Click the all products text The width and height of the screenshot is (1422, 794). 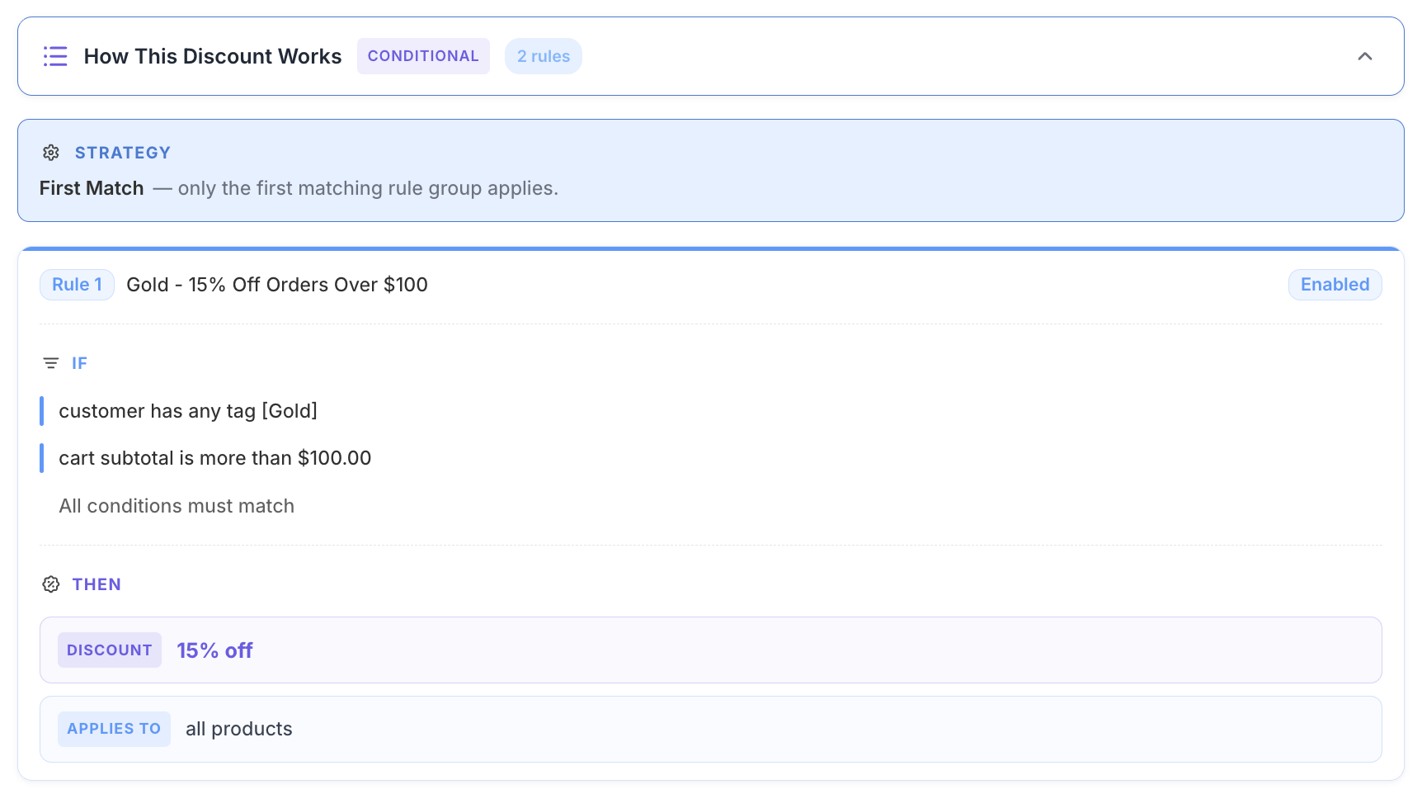tap(238, 729)
